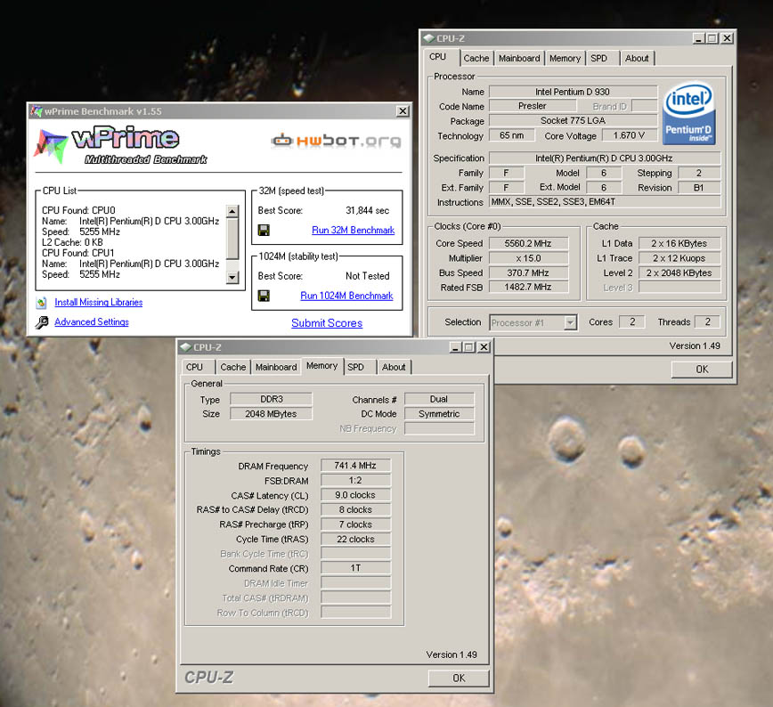Switch to the Cache tab in the CPU-Z Memory window

[233, 368]
